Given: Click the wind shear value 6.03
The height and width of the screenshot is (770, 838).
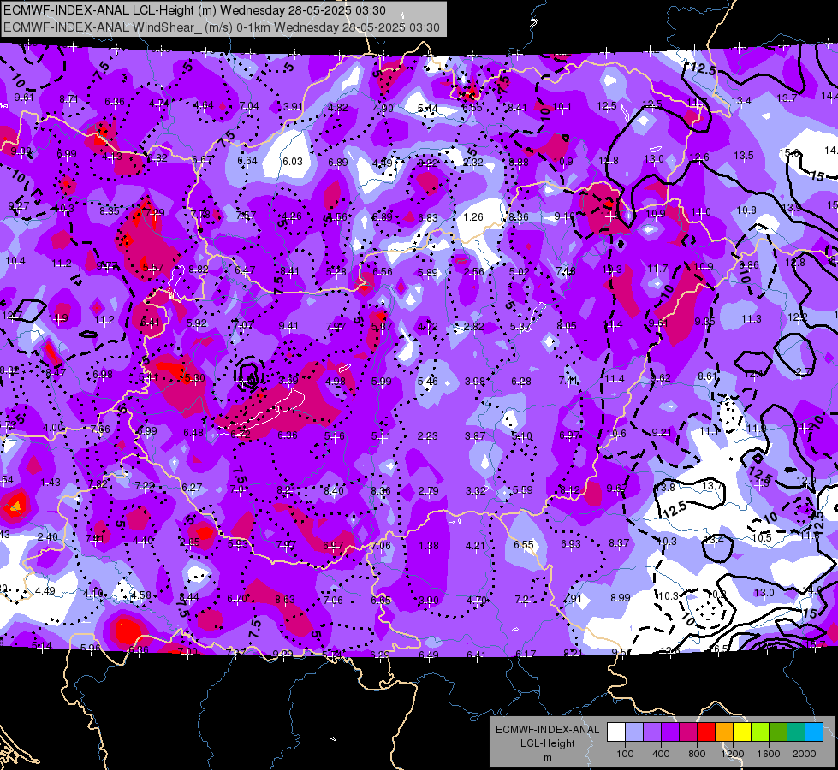Looking at the screenshot, I should pos(293,162).
